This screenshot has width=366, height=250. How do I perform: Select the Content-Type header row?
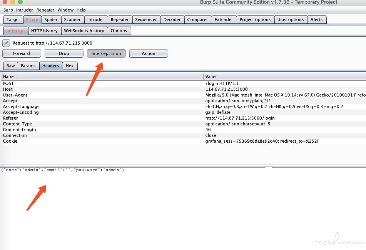tap(184, 124)
